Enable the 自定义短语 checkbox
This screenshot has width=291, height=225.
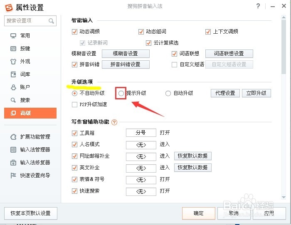pos(175,64)
